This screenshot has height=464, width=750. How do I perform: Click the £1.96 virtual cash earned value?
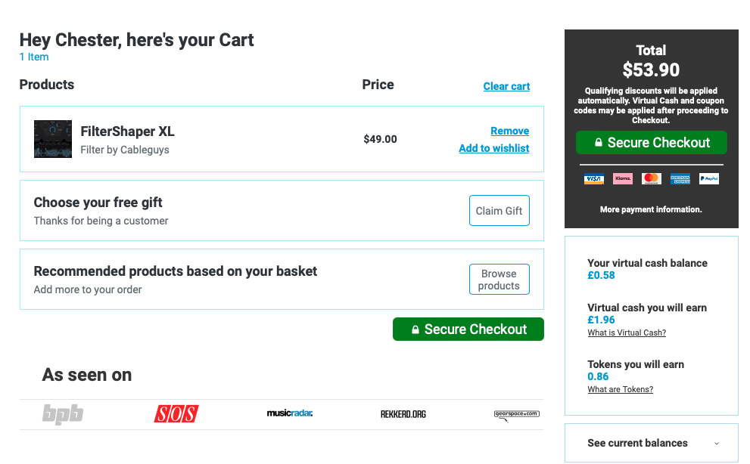[x=601, y=320]
